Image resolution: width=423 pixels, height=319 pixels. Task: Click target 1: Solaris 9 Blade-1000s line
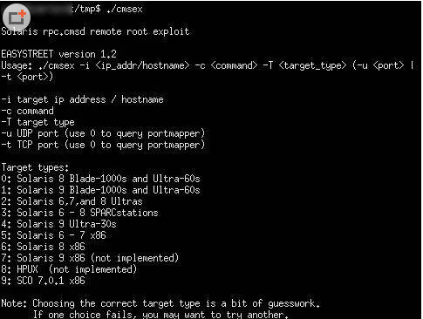pos(100,190)
